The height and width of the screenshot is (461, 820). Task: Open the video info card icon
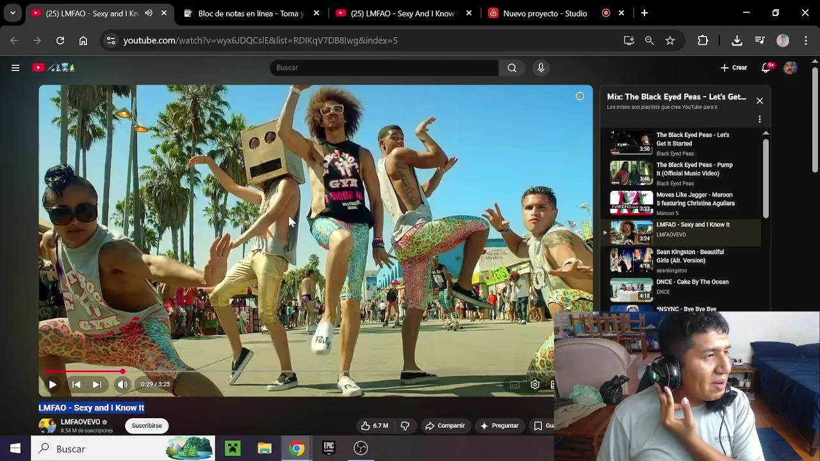pyautogui.click(x=580, y=96)
